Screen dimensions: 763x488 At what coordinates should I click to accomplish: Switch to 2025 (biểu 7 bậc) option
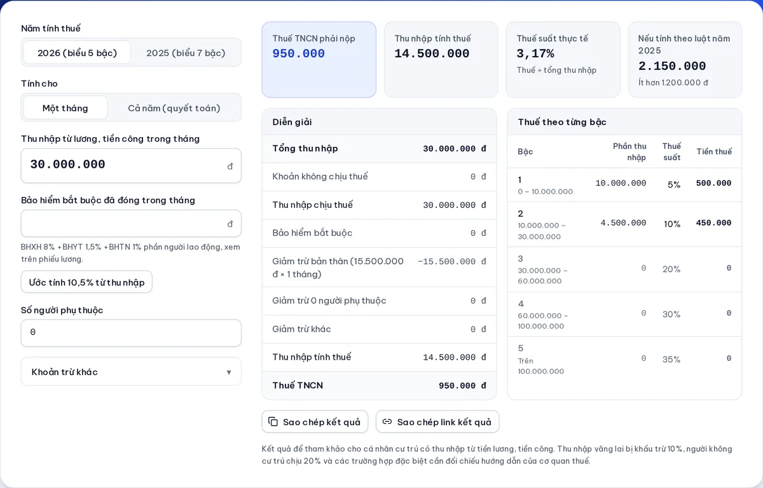(x=186, y=53)
